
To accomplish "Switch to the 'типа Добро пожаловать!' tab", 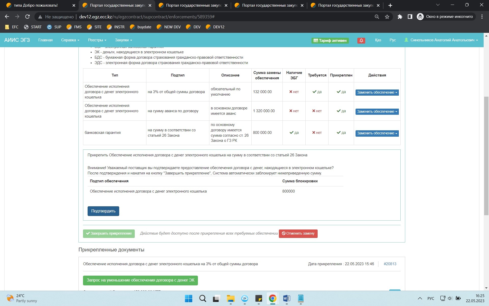I will (x=36, y=5).
